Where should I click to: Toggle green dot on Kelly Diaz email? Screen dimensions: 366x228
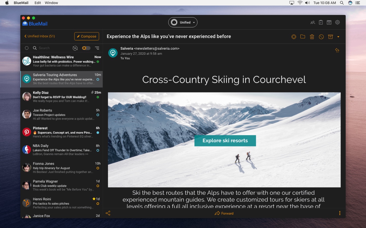98,97
